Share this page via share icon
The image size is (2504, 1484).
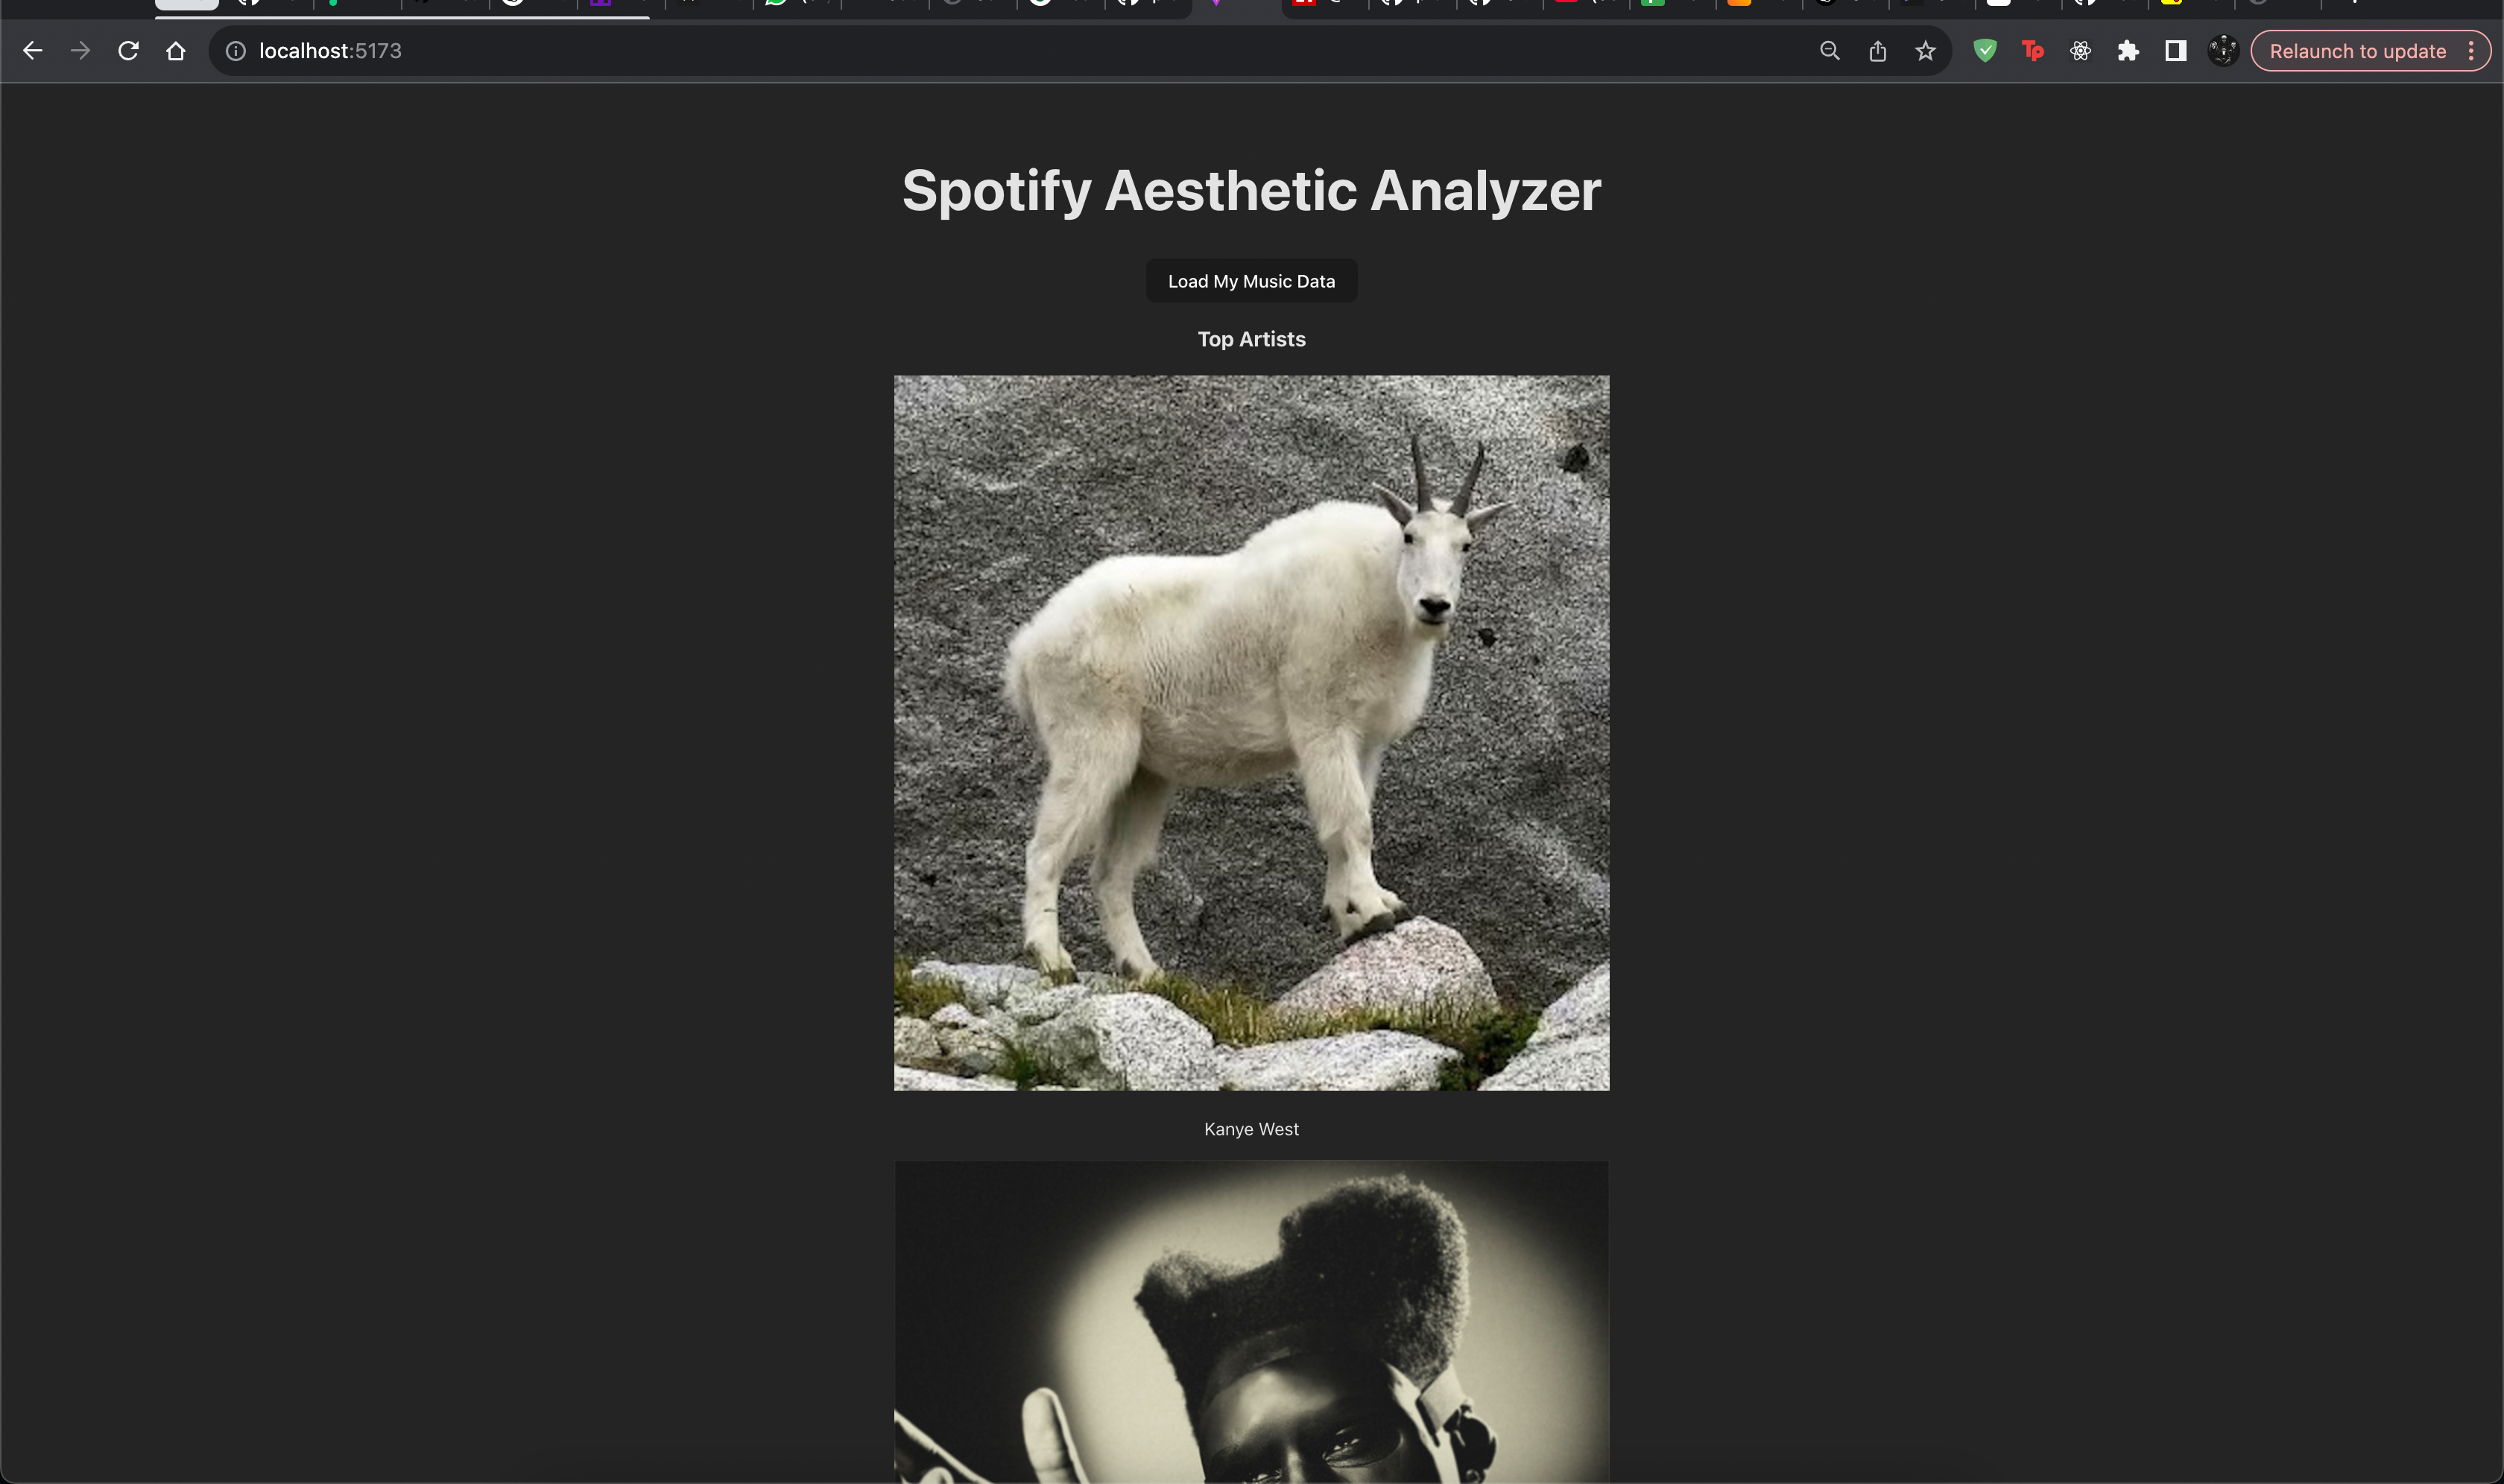1877,51
